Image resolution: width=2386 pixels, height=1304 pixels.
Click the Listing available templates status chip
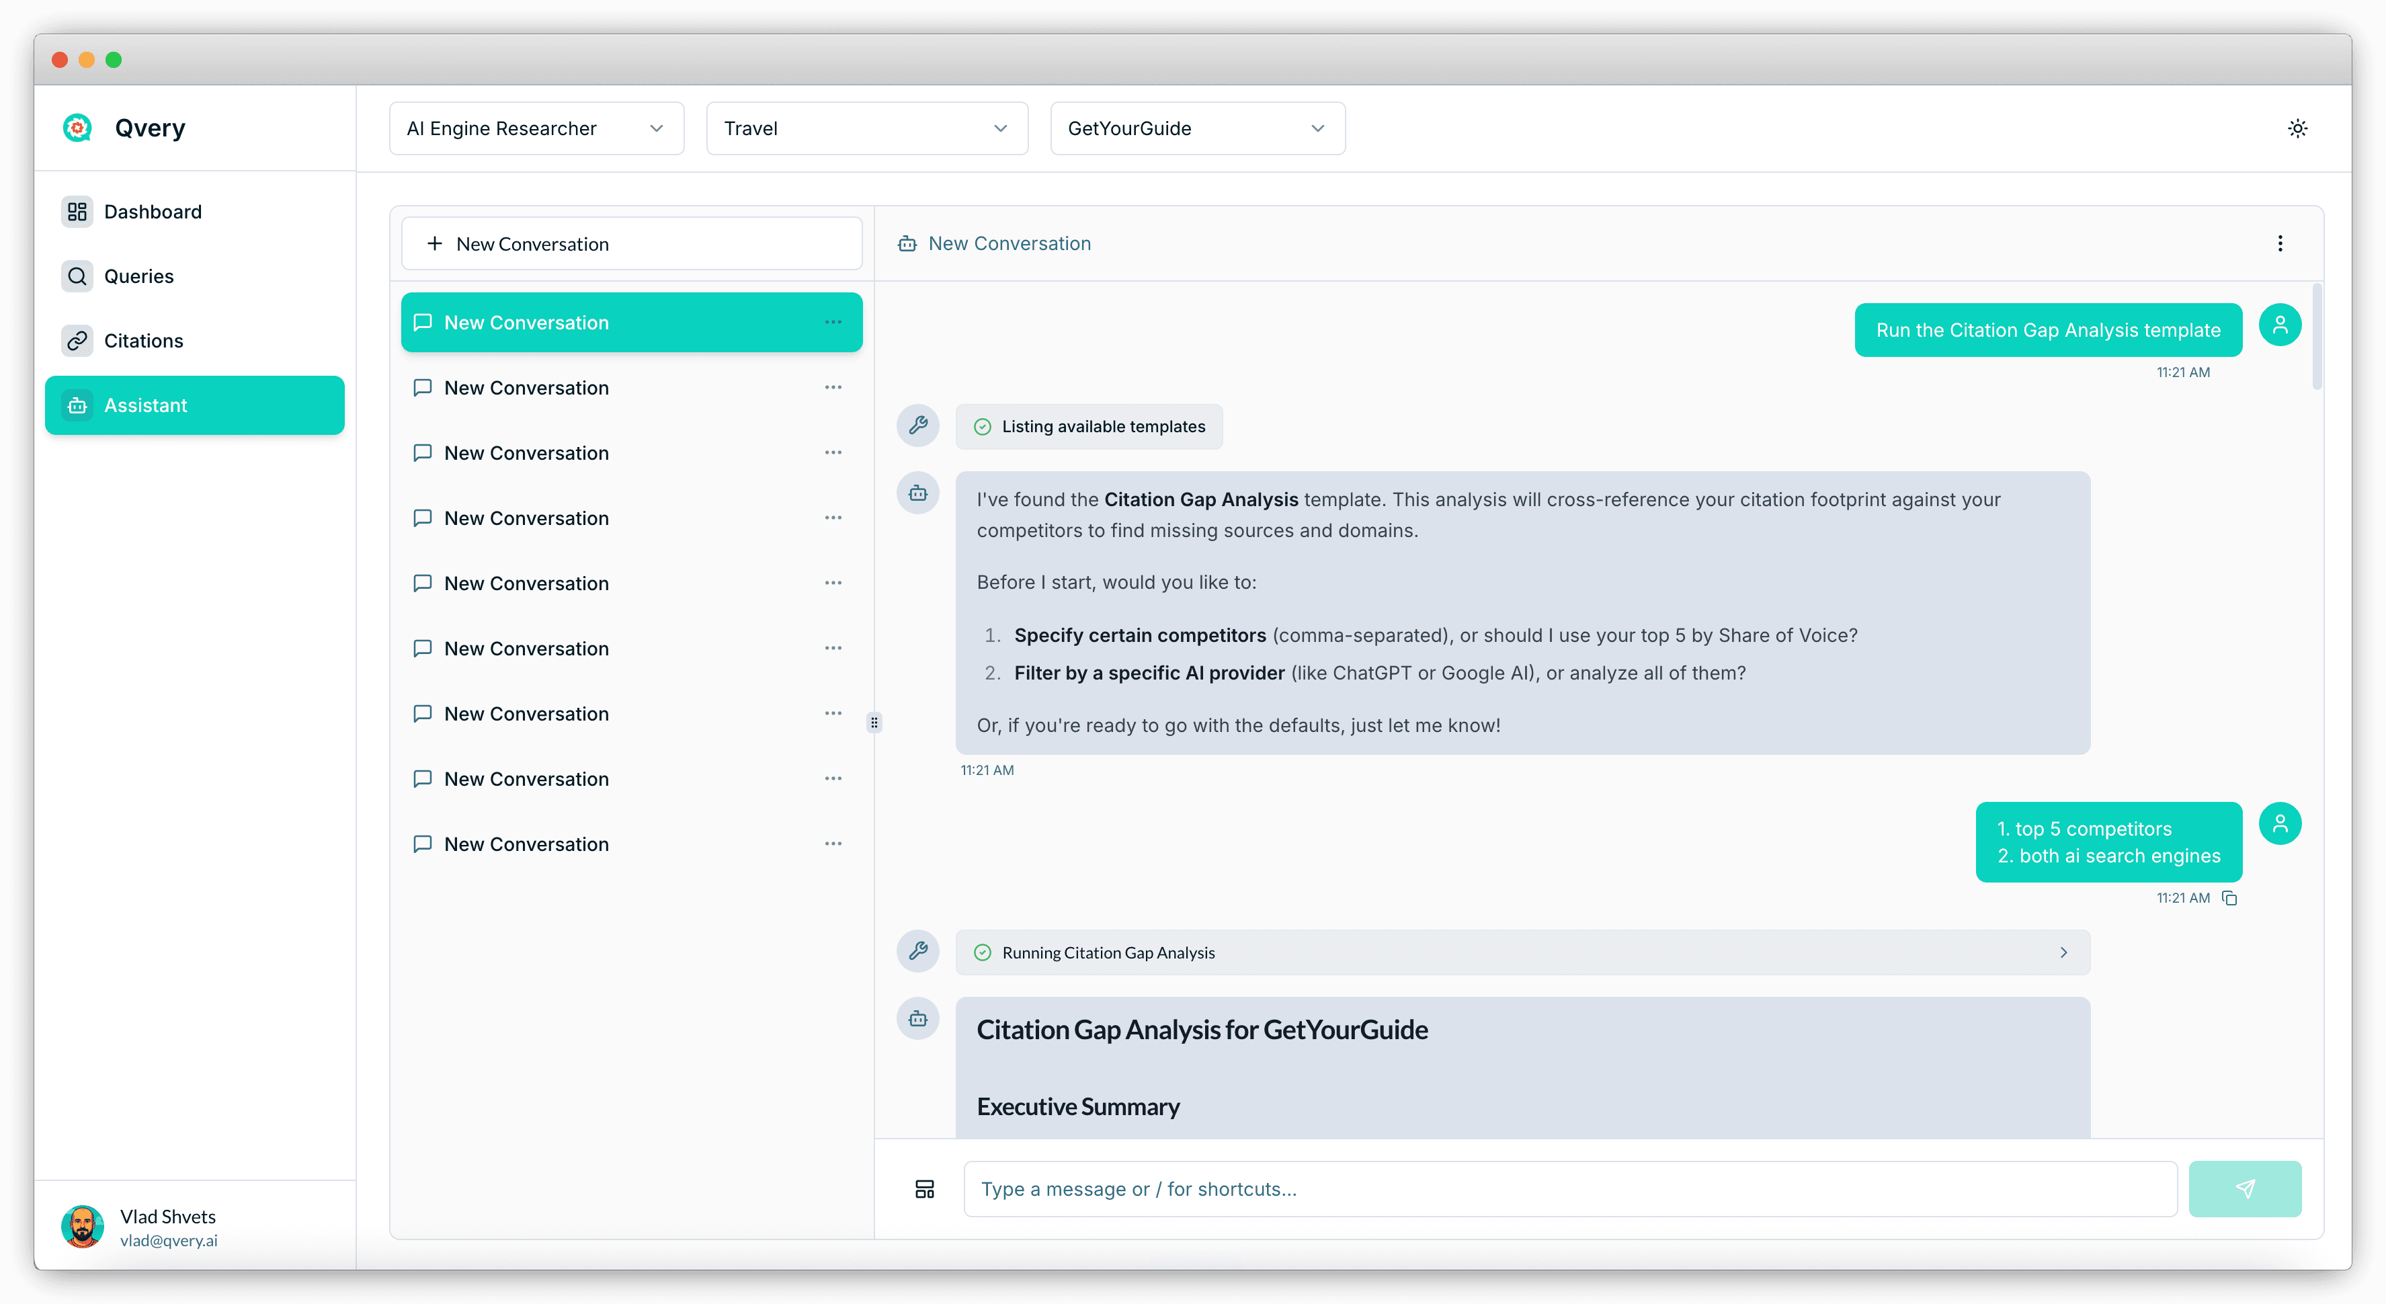(x=1088, y=427)
